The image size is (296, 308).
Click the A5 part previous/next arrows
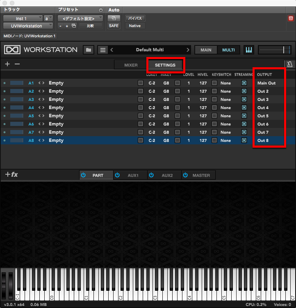click(41, 116)
